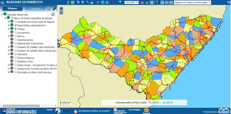Screen dimensions: 231x114
Task: Select the zoom out magnifier tool
Action: pyautogui.click(x=83, y=2)
